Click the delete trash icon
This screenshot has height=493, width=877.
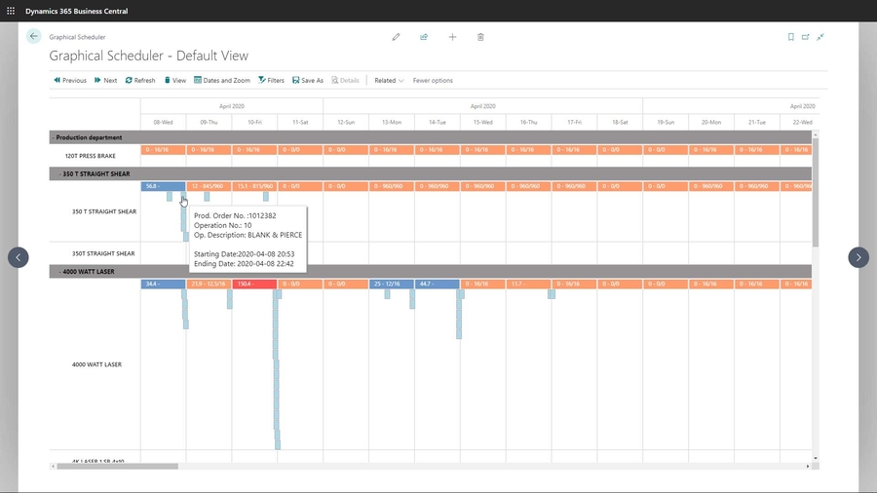point(480,37)
